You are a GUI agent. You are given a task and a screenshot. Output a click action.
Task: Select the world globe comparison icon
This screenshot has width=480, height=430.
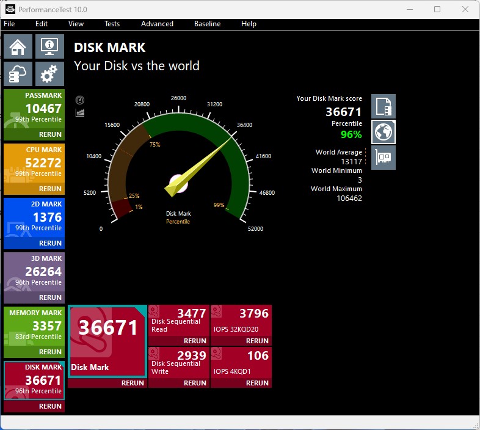coord(384,132)
